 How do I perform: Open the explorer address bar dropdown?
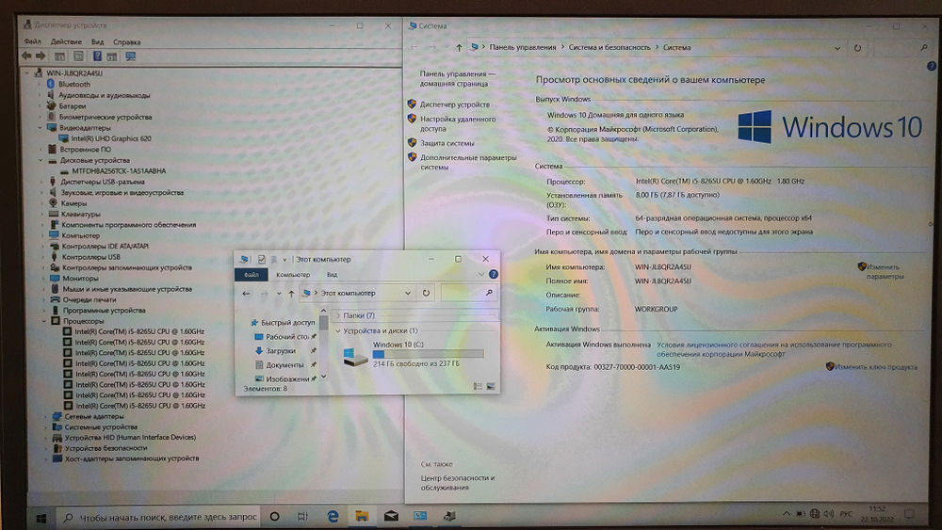click(x=407, y=293)
